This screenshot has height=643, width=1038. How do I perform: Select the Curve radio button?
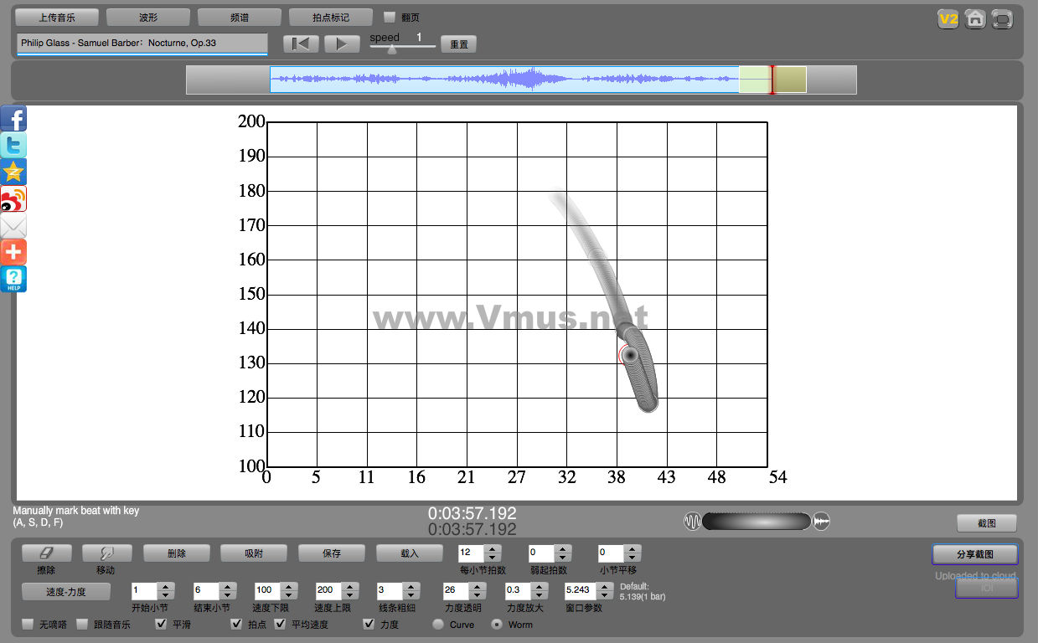[x=437, y=625]
